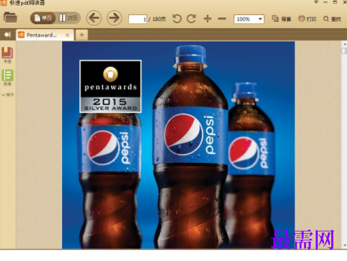The width and height of the screenshot is (347, 261).
Task: Switch to single page view (单页)
Action: click(x=43, y=18)
